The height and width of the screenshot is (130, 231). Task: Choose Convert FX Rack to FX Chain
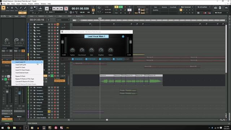(27, 82)
